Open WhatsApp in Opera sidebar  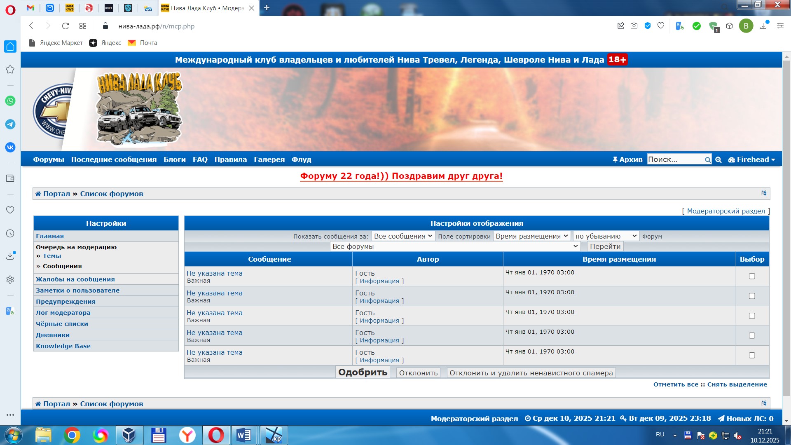[10, 101]
